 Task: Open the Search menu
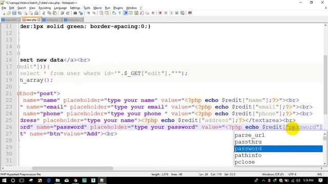pyautogui.click(x=22, y=8)
